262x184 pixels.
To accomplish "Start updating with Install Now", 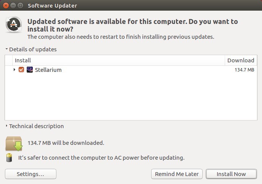I will coord(231,174).
